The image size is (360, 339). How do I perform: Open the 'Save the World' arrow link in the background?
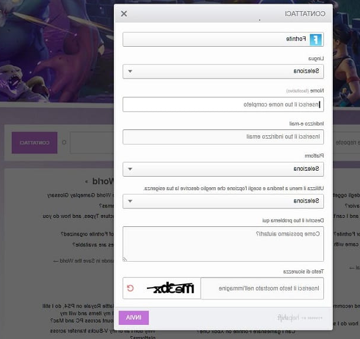pos(84,261)
